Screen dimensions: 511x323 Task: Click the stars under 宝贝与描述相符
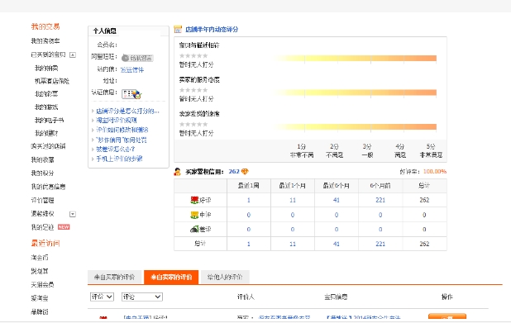tap(193, 55)
